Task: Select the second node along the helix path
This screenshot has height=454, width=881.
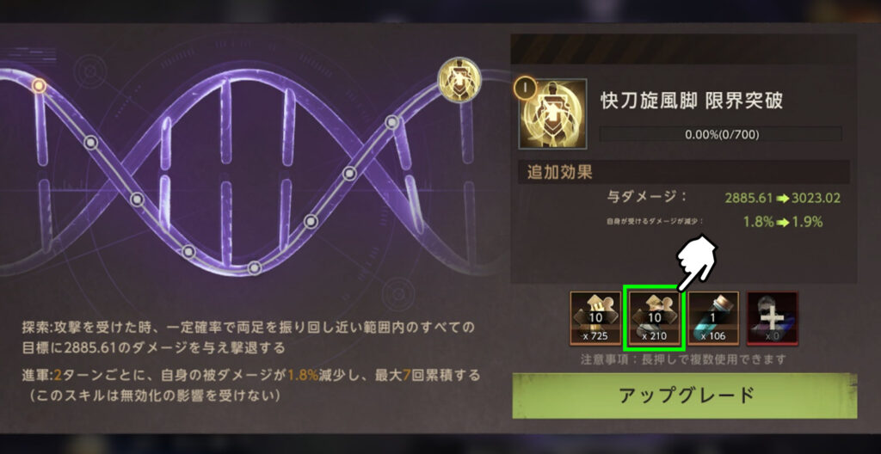Action: click(91, 143)
